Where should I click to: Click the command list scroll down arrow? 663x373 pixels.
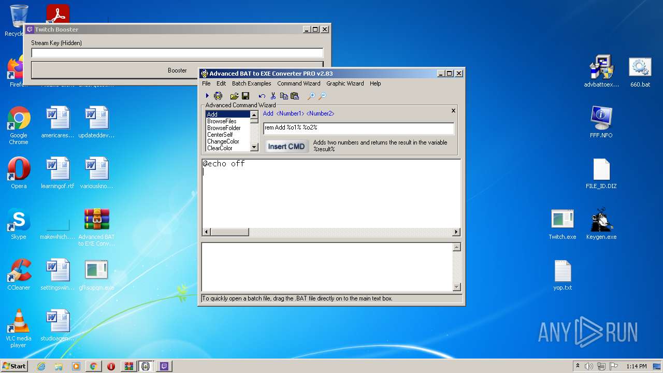254,147
